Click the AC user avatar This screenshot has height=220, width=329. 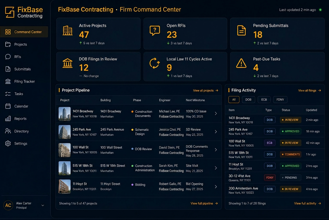8,205
